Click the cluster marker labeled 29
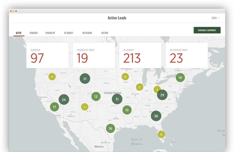The height and width of the screenshot is (152, 234). pyautogui.click(x=162, y=95)
